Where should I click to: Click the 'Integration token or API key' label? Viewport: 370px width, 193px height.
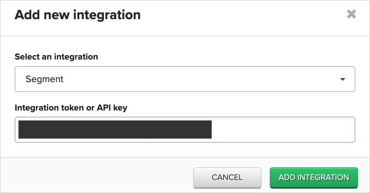(71, 108)
